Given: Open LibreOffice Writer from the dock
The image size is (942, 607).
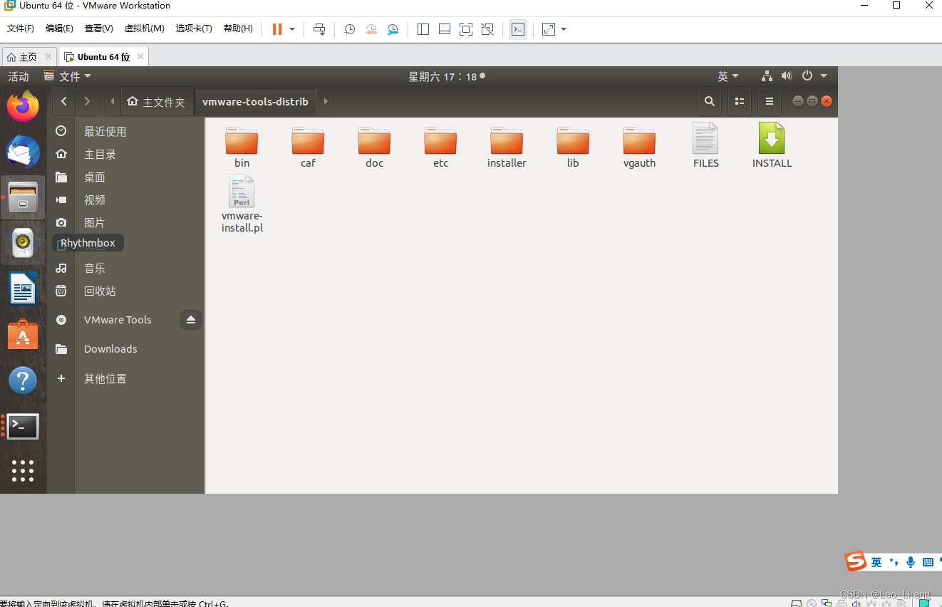Looking at the screenshot, I should [23, 289].
